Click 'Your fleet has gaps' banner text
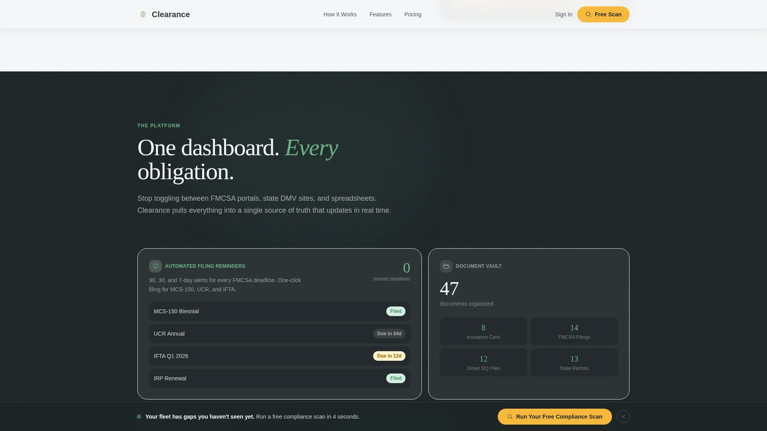Screen dimensions: 767x431 200,417
